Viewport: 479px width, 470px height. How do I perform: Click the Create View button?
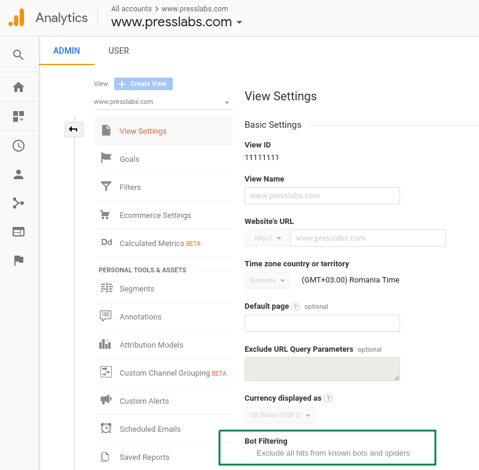143,84
